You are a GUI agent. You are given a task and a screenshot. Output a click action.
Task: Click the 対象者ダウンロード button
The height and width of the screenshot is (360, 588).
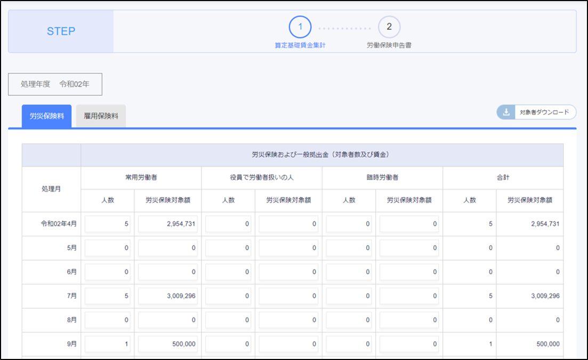pos(544,112)
